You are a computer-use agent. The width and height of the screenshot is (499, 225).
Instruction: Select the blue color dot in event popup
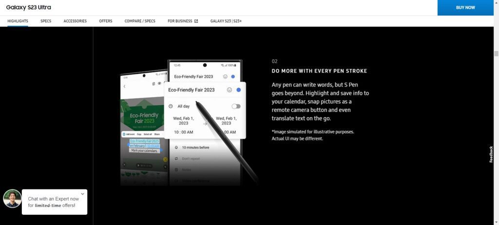click(239, 90)
